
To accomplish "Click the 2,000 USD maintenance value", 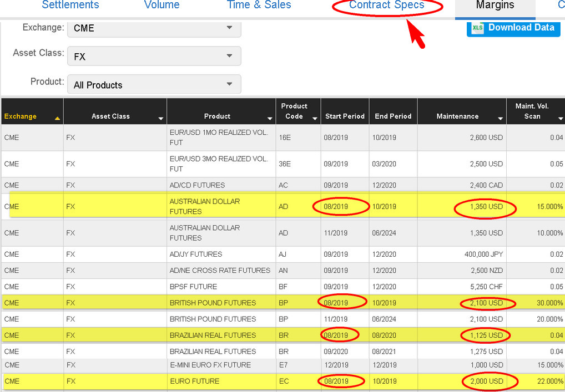I will (486, 381).
